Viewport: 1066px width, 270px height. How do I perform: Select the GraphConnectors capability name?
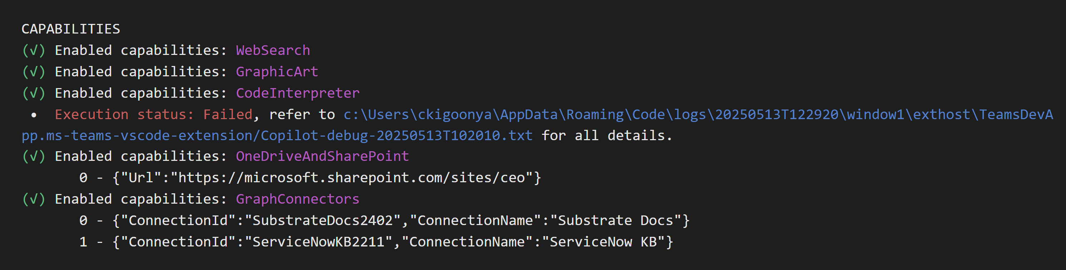point(297,199)
